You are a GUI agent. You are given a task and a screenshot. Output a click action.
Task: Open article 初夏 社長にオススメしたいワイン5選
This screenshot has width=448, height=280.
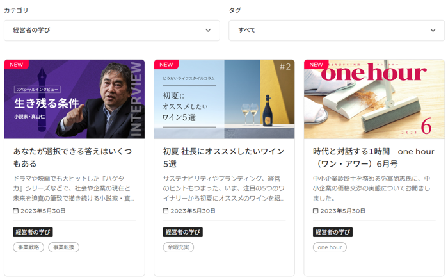click(x=223, y=158)
